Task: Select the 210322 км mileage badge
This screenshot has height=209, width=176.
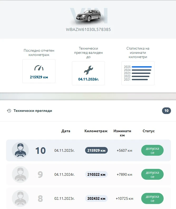Action: pyautogui.click(x=96, y=174)
